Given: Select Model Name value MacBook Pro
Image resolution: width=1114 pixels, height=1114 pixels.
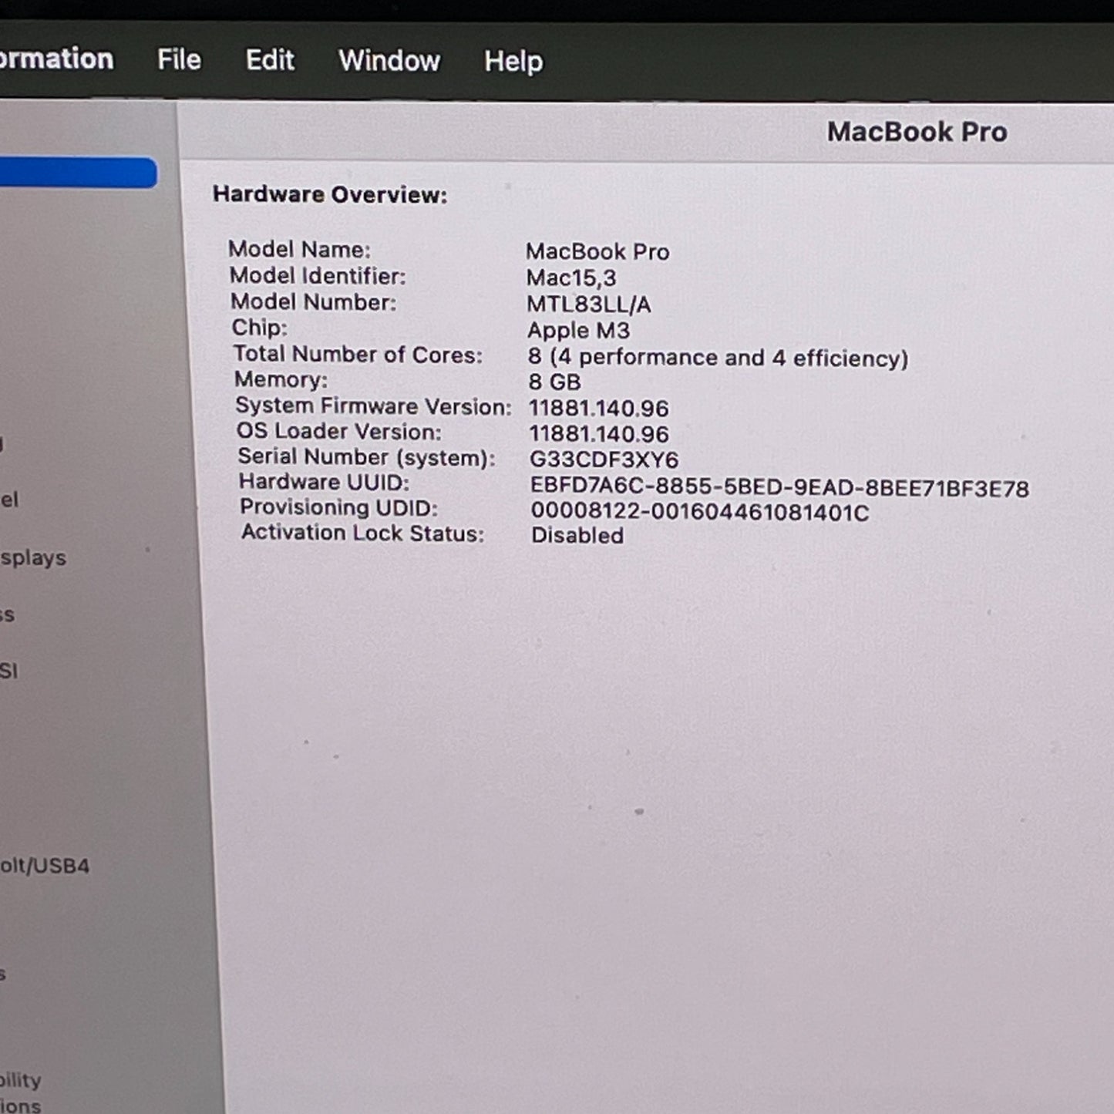Looking at the screenshot, I should click(597, 251).
